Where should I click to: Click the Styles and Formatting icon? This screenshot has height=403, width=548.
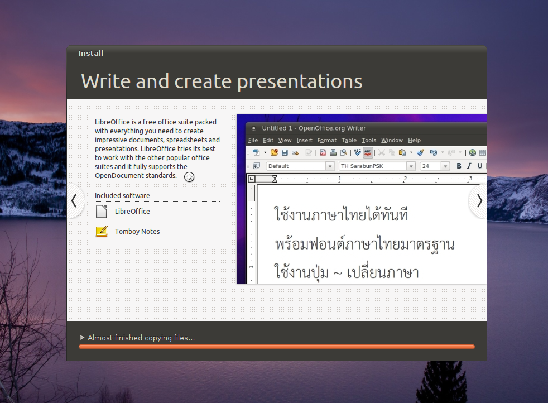coord(257,166)
